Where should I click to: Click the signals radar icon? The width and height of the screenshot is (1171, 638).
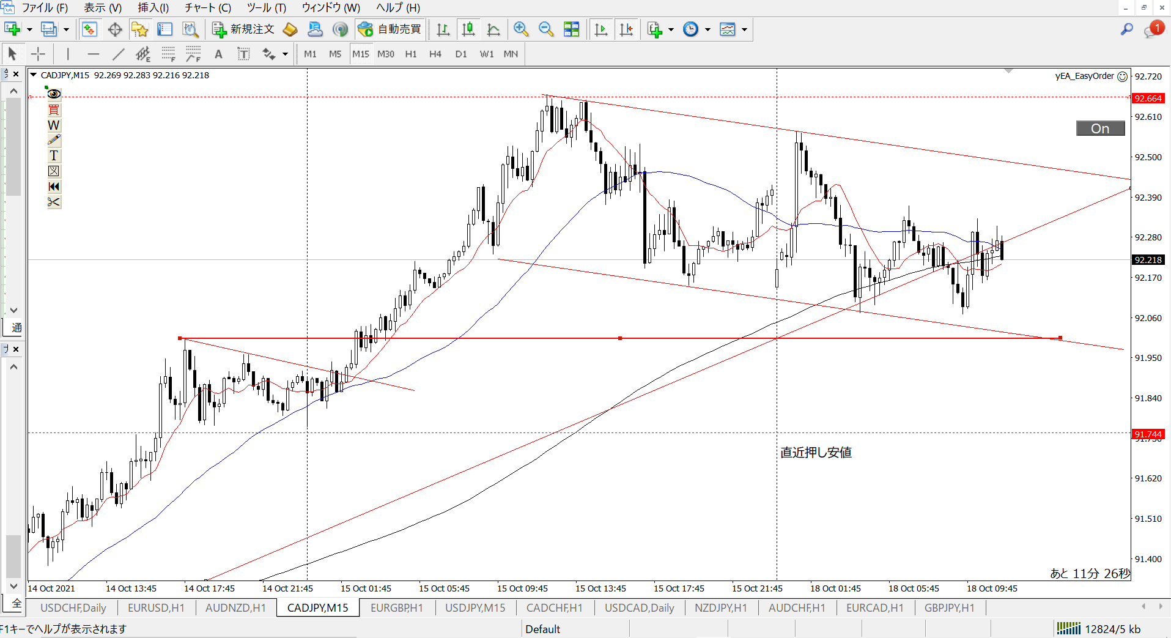point(340,29)
